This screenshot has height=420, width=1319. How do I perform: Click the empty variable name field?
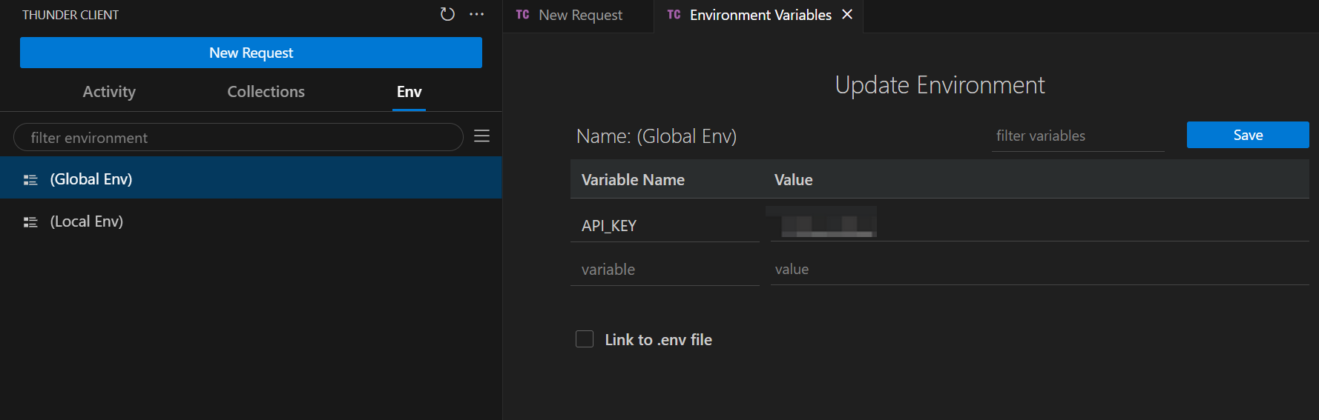[665, 270]
